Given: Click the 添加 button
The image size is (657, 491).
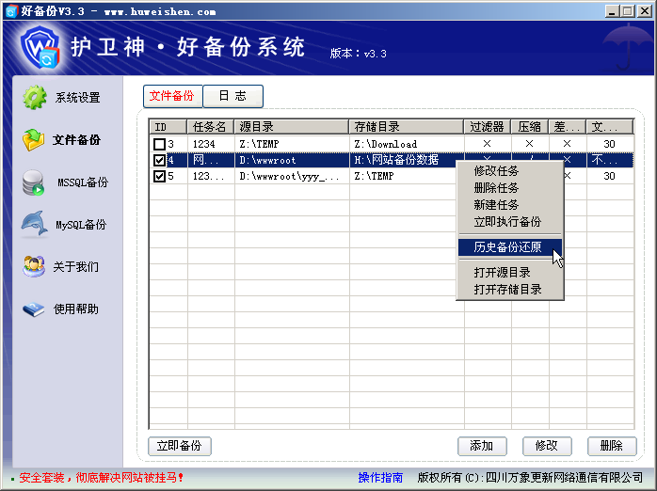Looking at the screenshot, I should [482, 446].
